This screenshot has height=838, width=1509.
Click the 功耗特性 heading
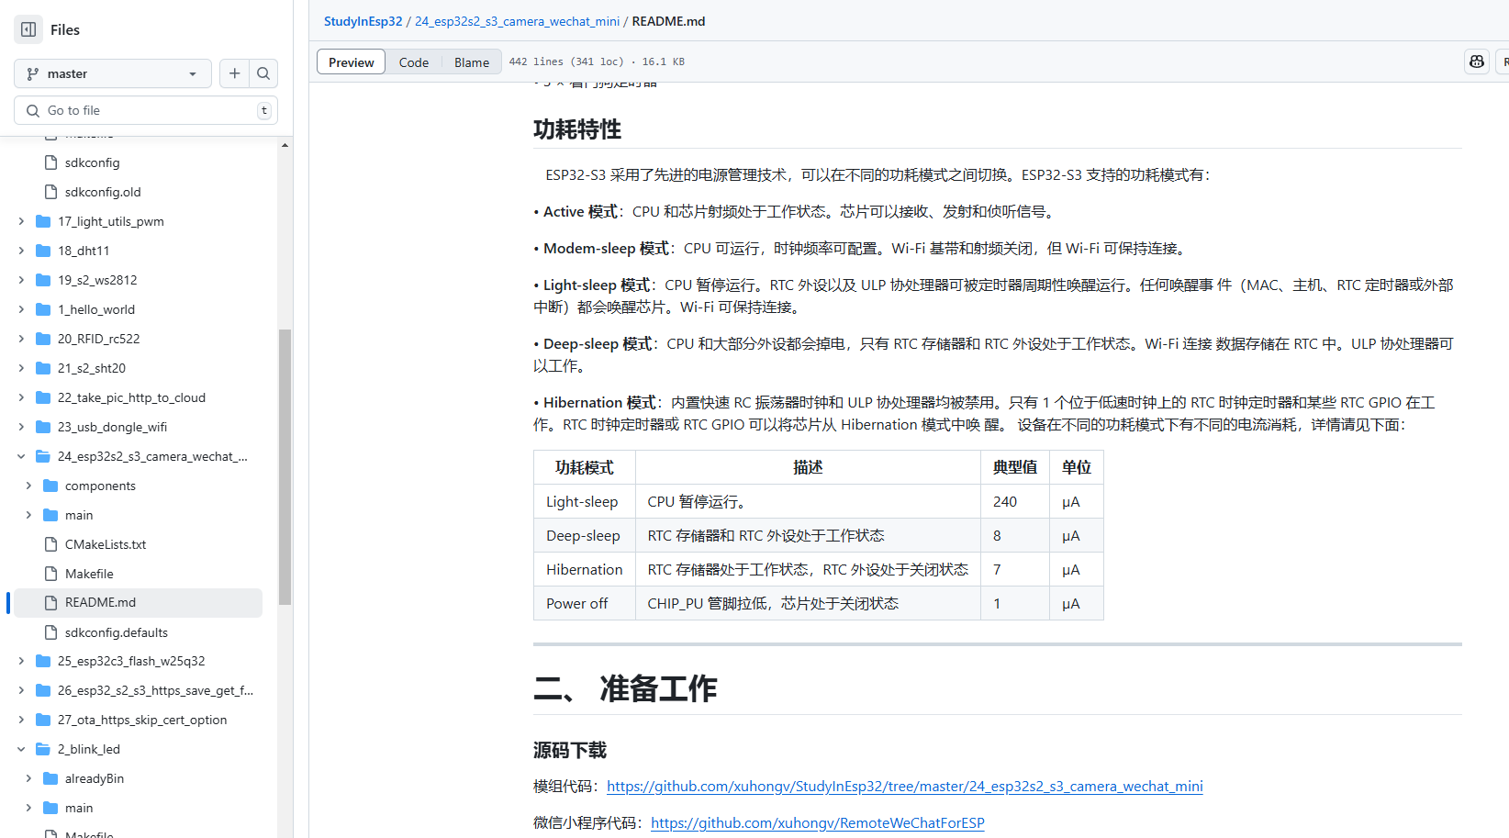(x=577, y=129)
